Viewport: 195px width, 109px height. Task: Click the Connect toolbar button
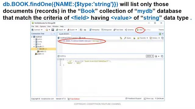[x=36, y=30]
